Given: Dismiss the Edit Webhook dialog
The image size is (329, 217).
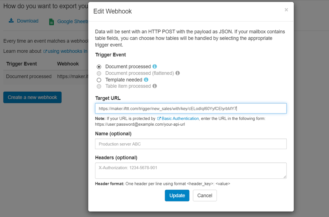Looking at the screenshot, I should tap(286, 10).
